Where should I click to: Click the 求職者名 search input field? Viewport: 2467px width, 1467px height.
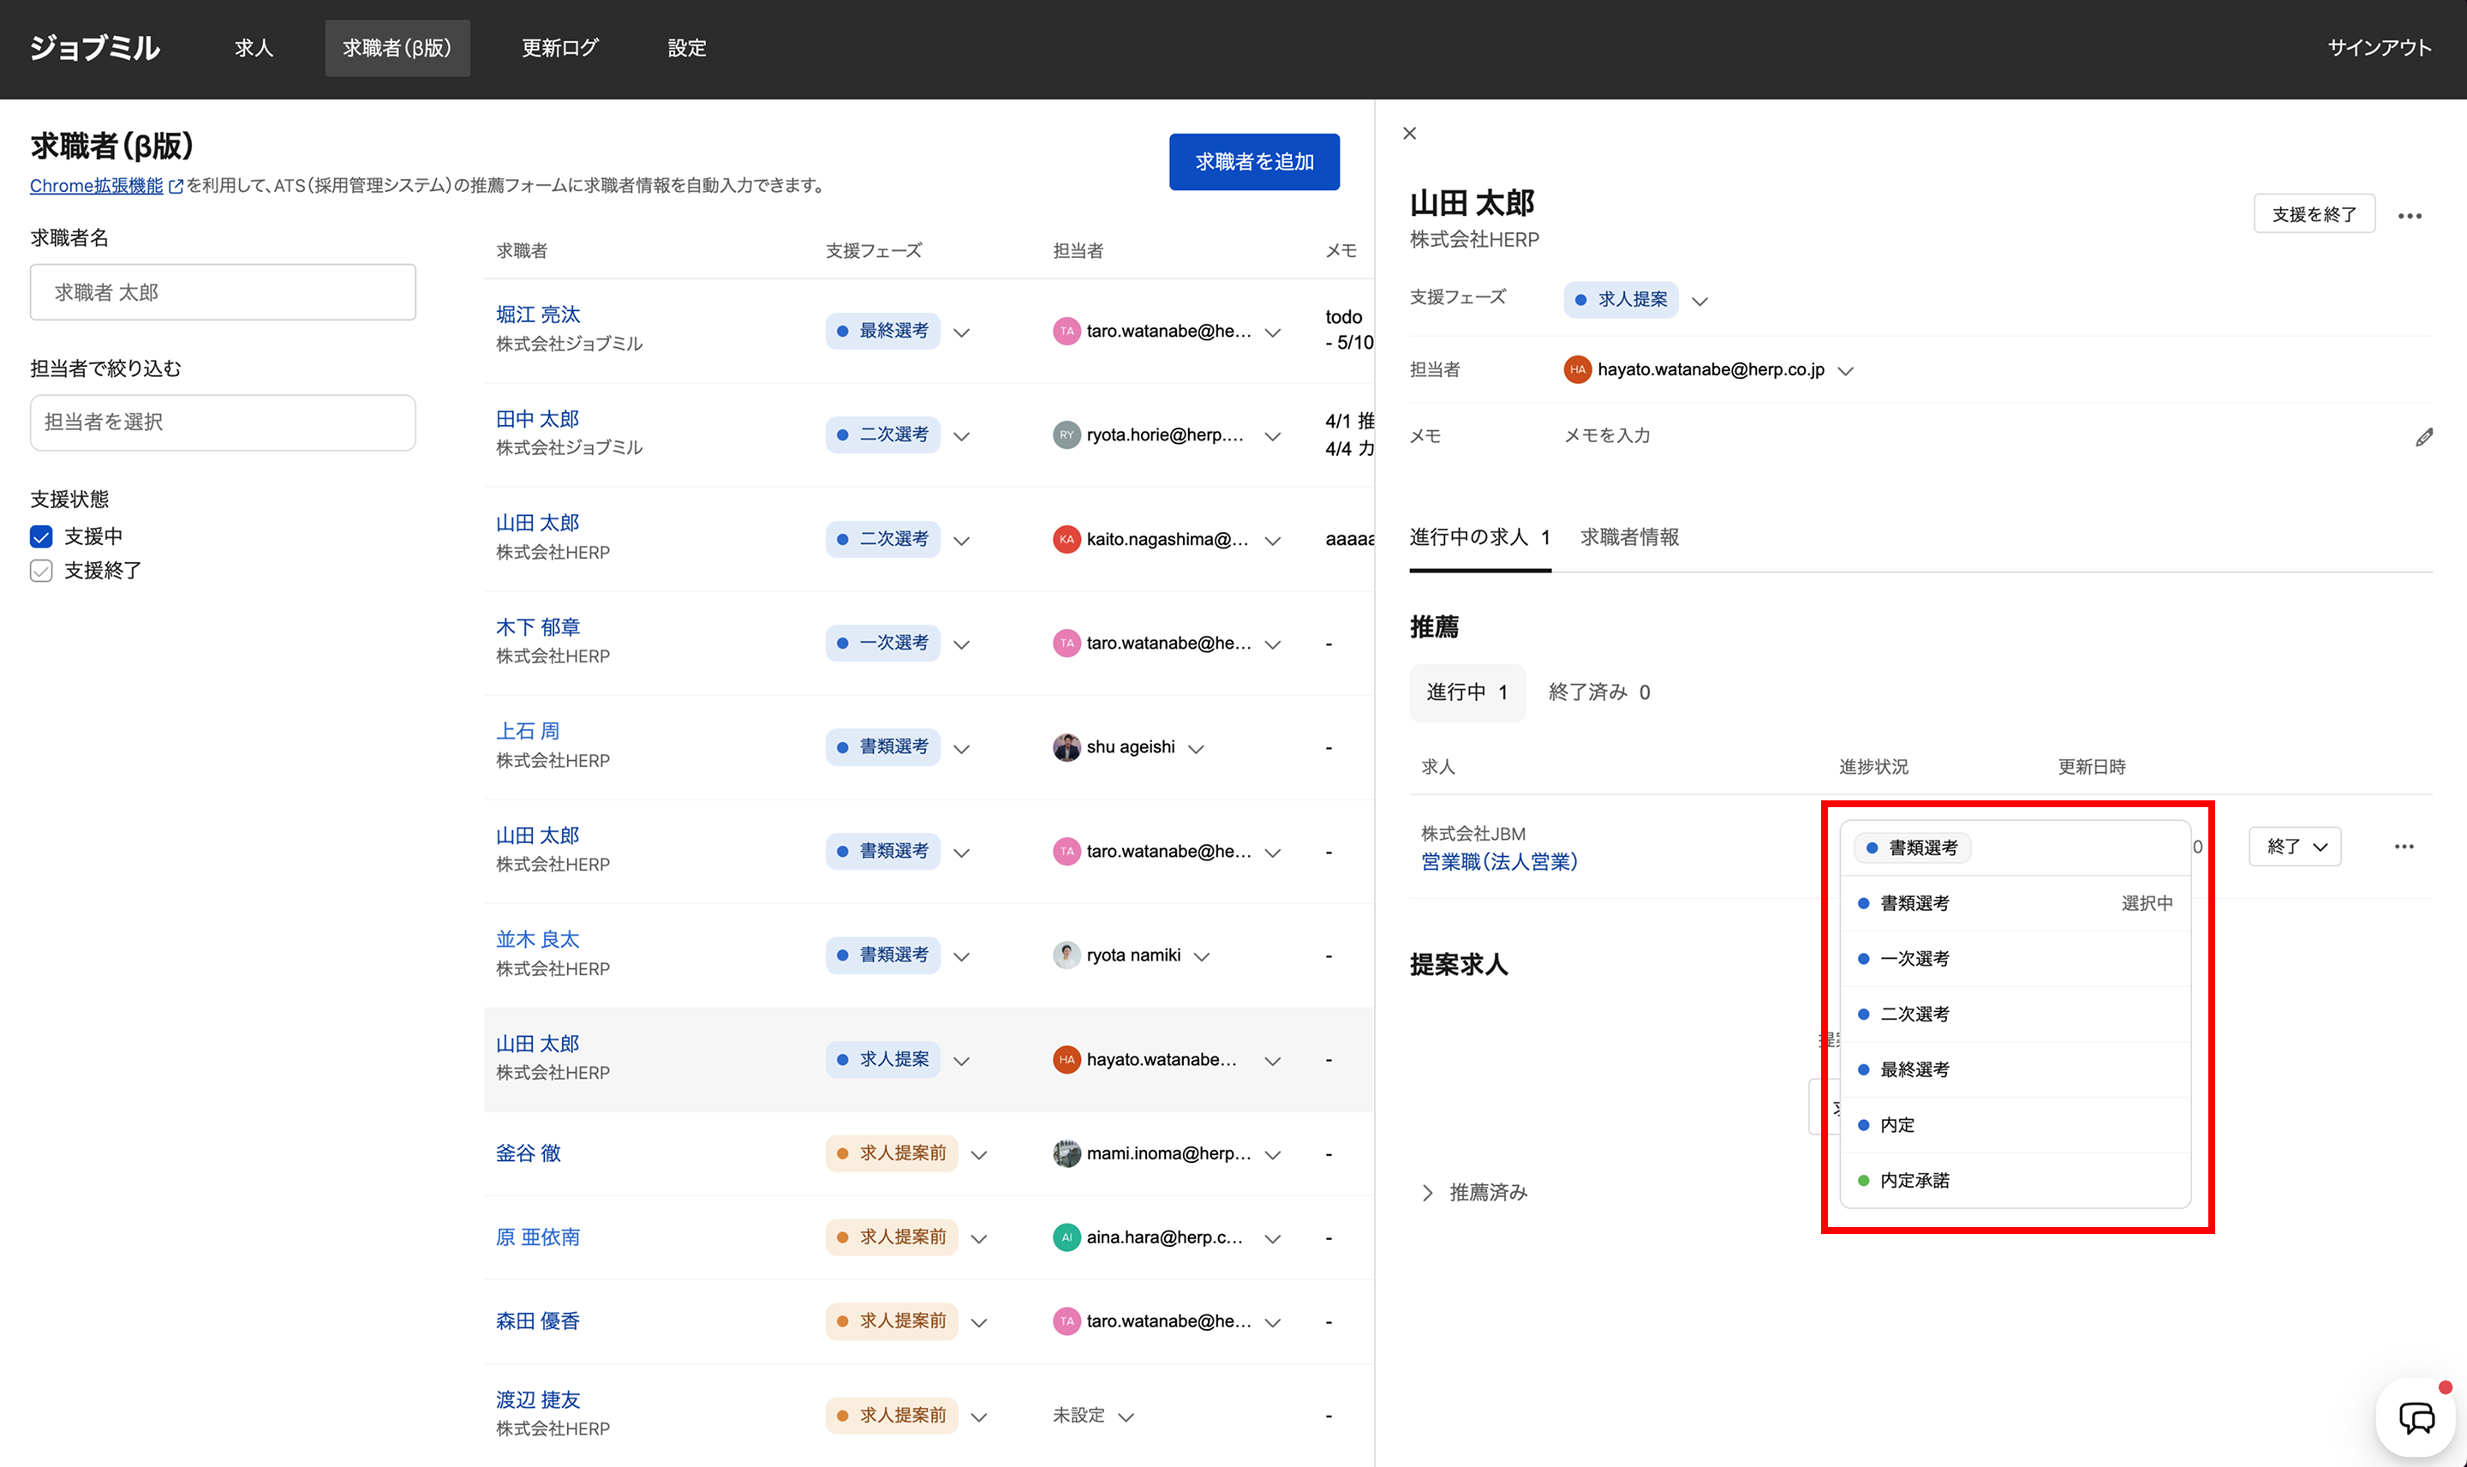(223, 292)
